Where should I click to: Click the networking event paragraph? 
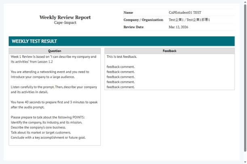click(50, 75)
